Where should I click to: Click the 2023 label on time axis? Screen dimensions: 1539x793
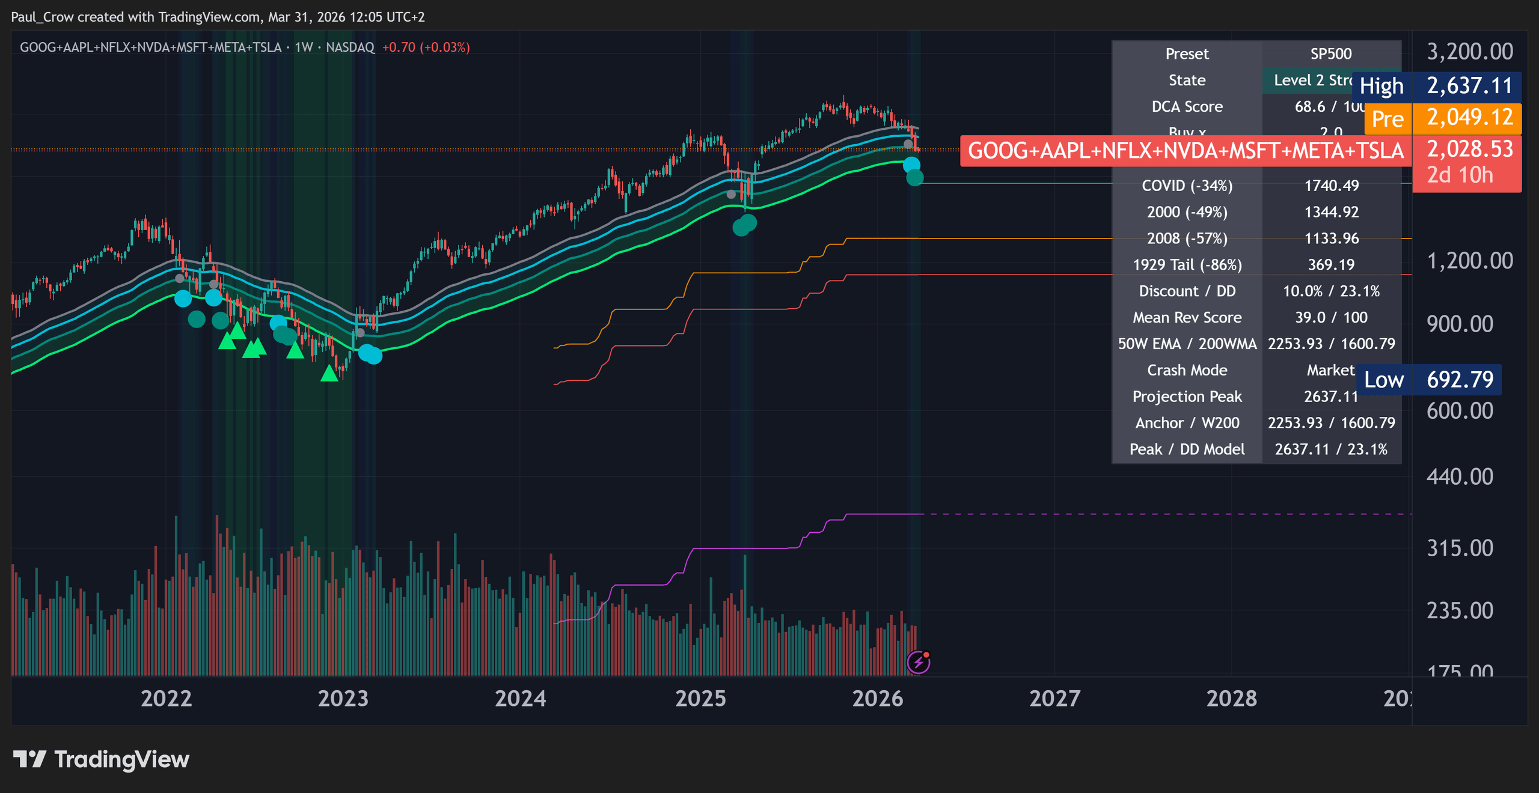click(343, 699)
